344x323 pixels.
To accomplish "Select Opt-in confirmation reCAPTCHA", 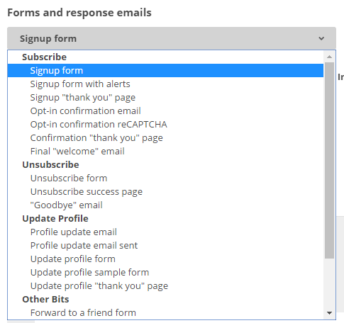I will (165, 124).
